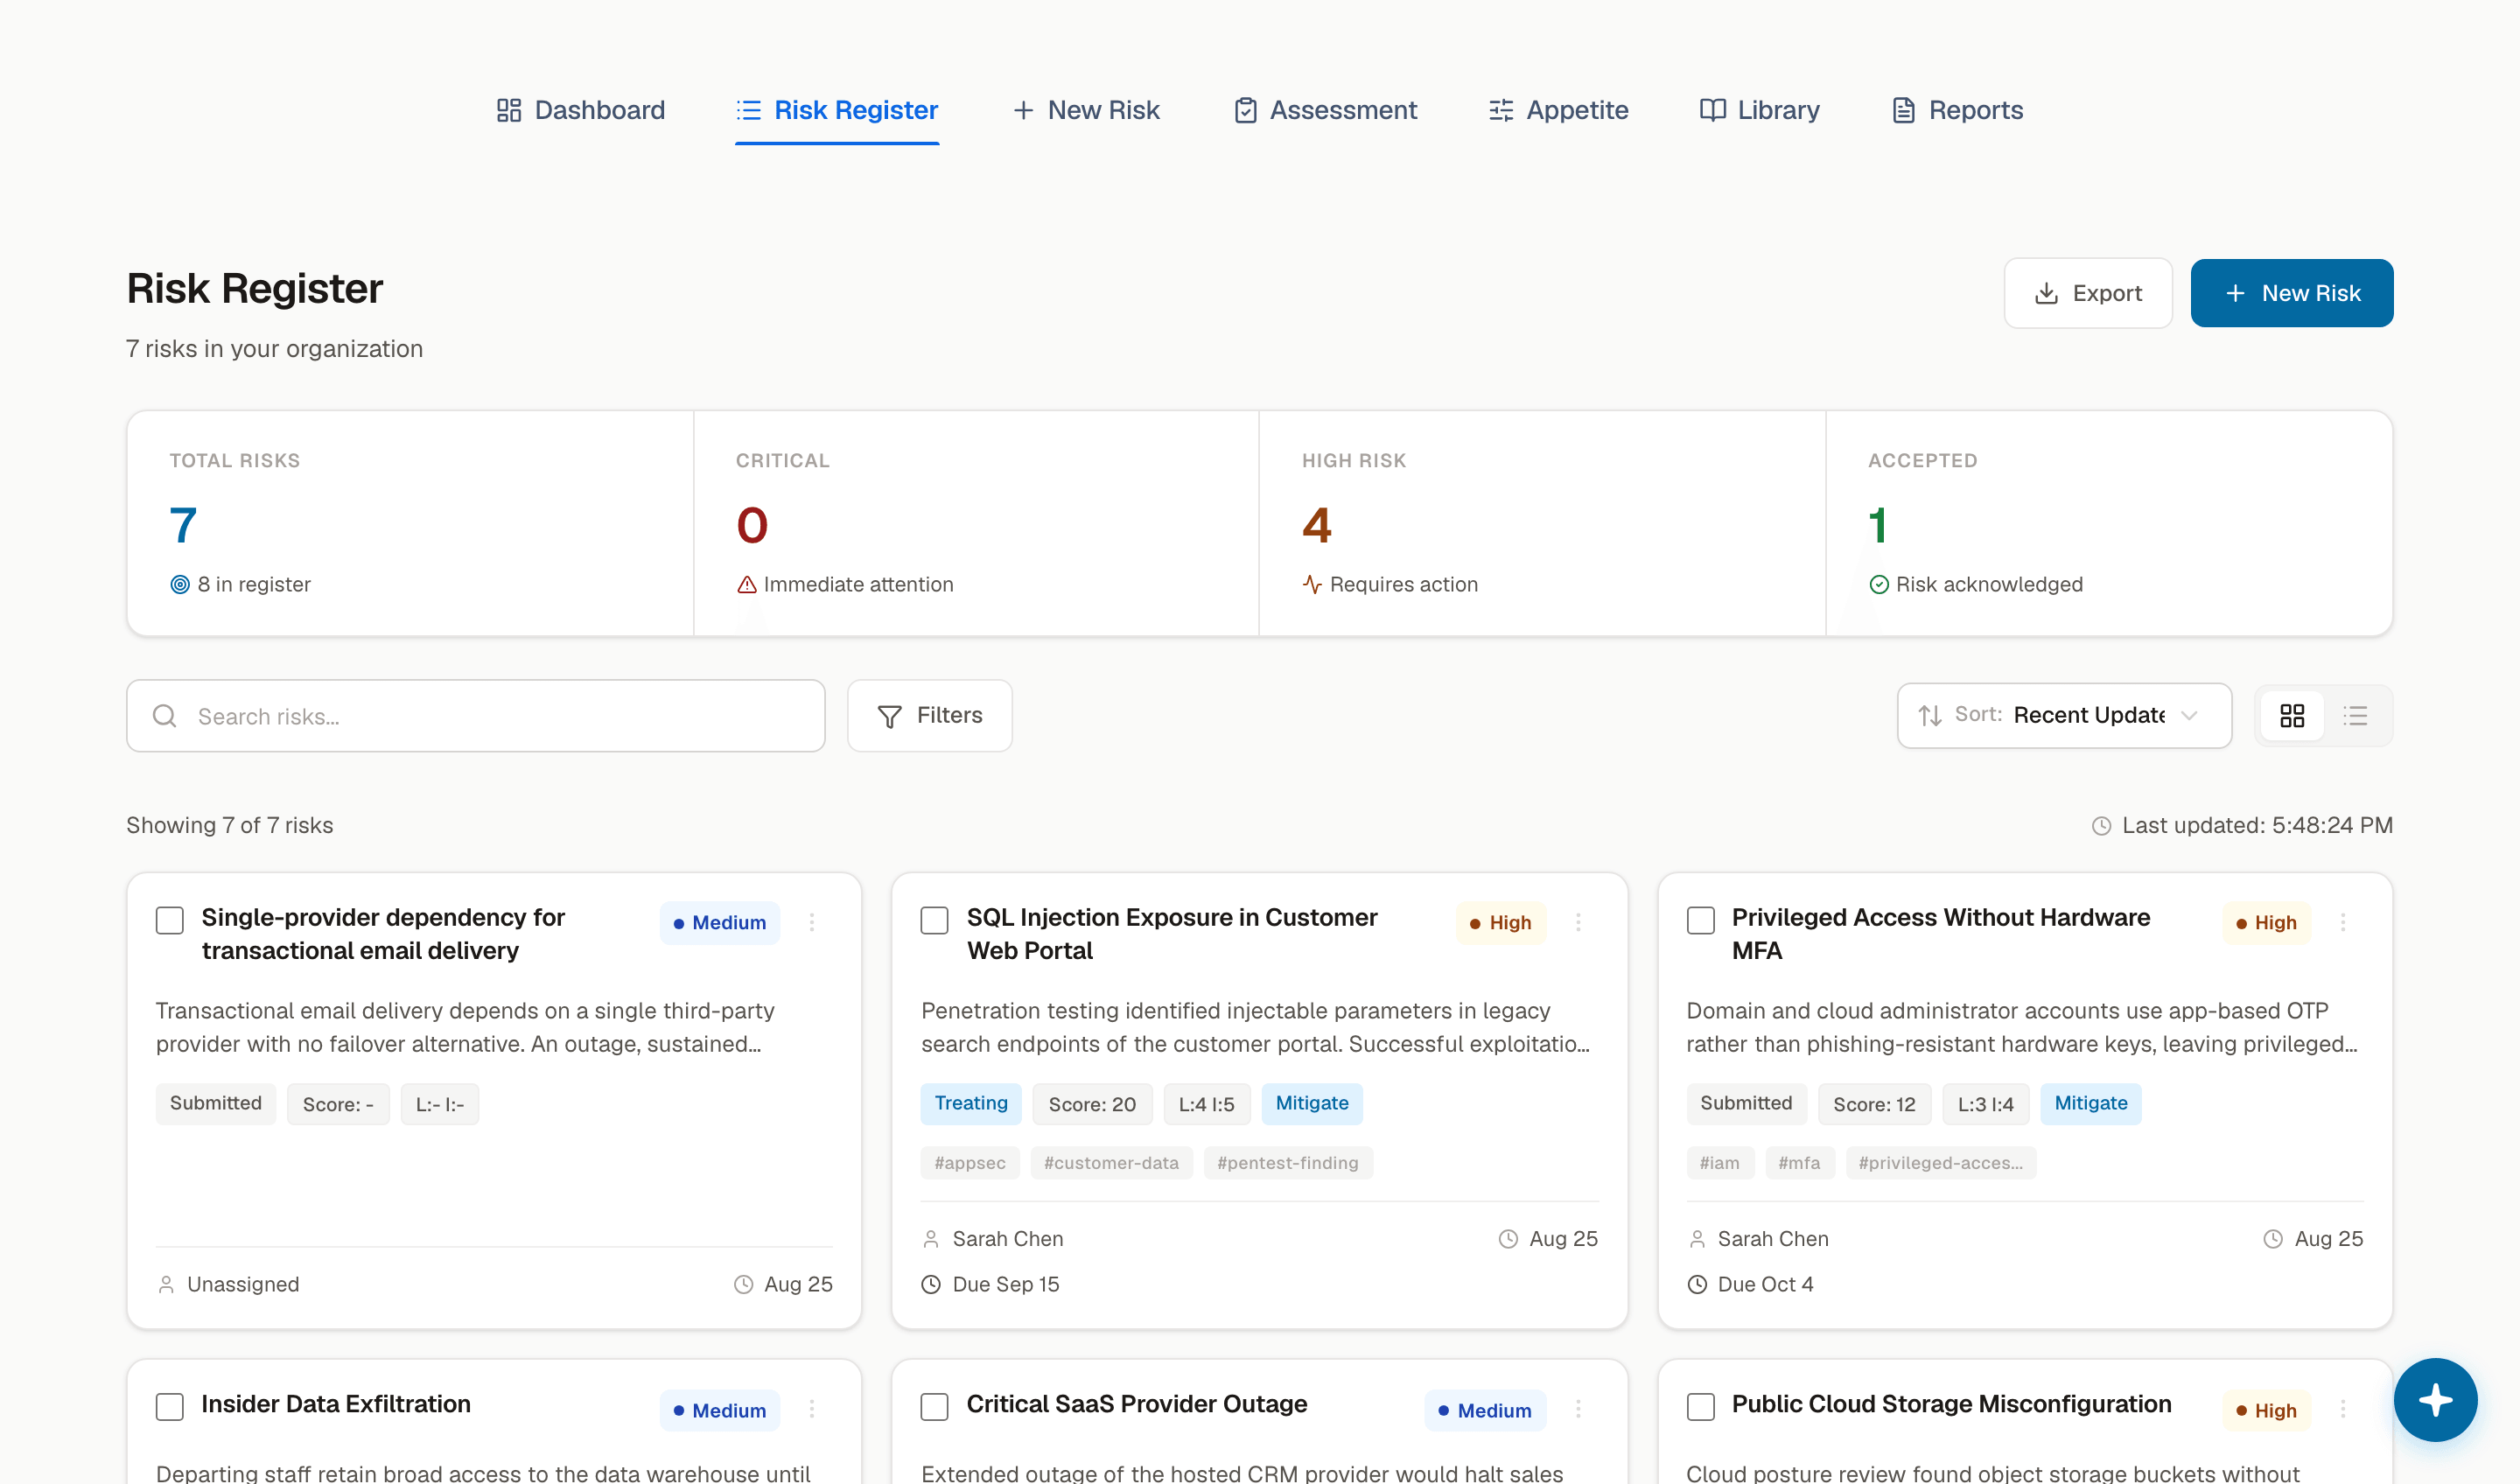Screen dimensions: 2520x1484
Task: Click the clock icon beside Due Oct 4
Action: 1697,1285
